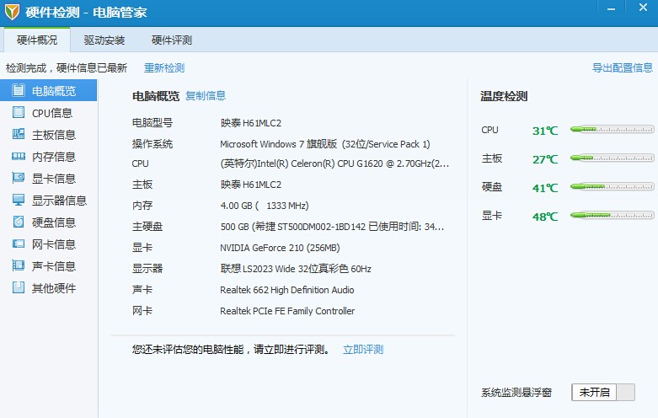Click the 硬盘 temperature gauge bar
Screen dimensions: 658x418
pyautogui.click(x=612, y=186)
